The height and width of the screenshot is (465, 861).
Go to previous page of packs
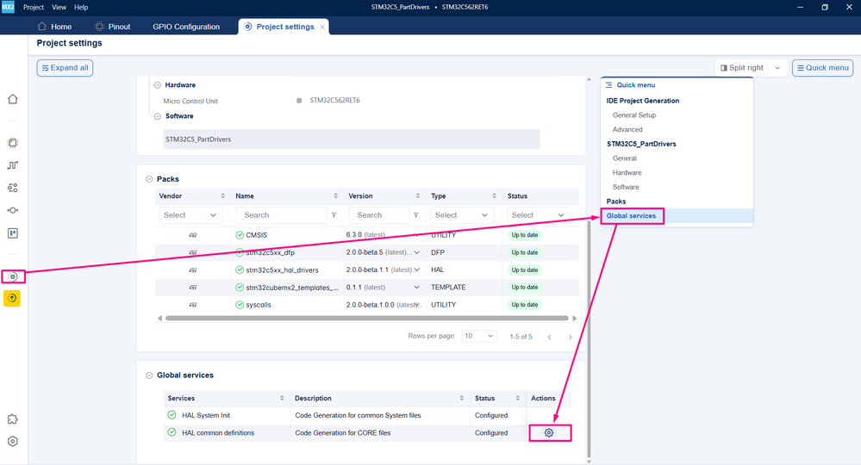click(x=549, y=337)
